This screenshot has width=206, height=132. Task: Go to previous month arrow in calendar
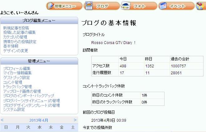click(x=2, y=120)
